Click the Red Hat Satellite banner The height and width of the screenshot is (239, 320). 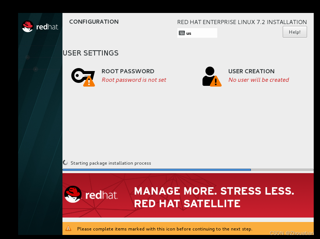point(188,195)
